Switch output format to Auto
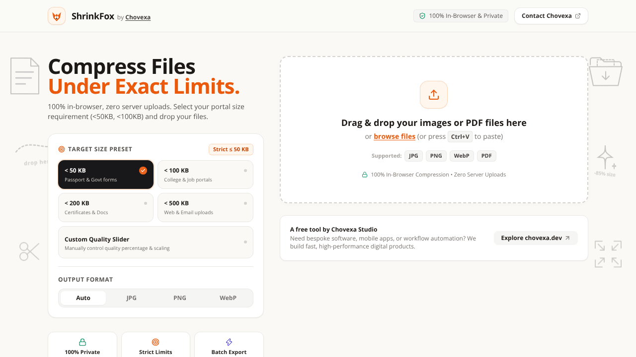 [x=83, y=298]
